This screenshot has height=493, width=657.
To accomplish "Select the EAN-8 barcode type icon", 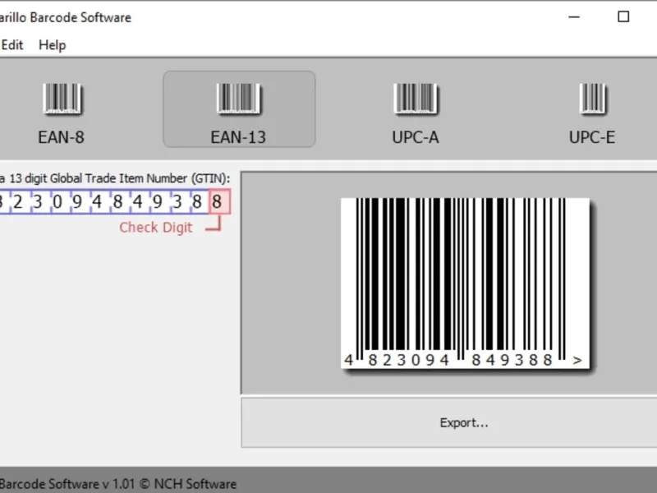I will tap(62, 99).
